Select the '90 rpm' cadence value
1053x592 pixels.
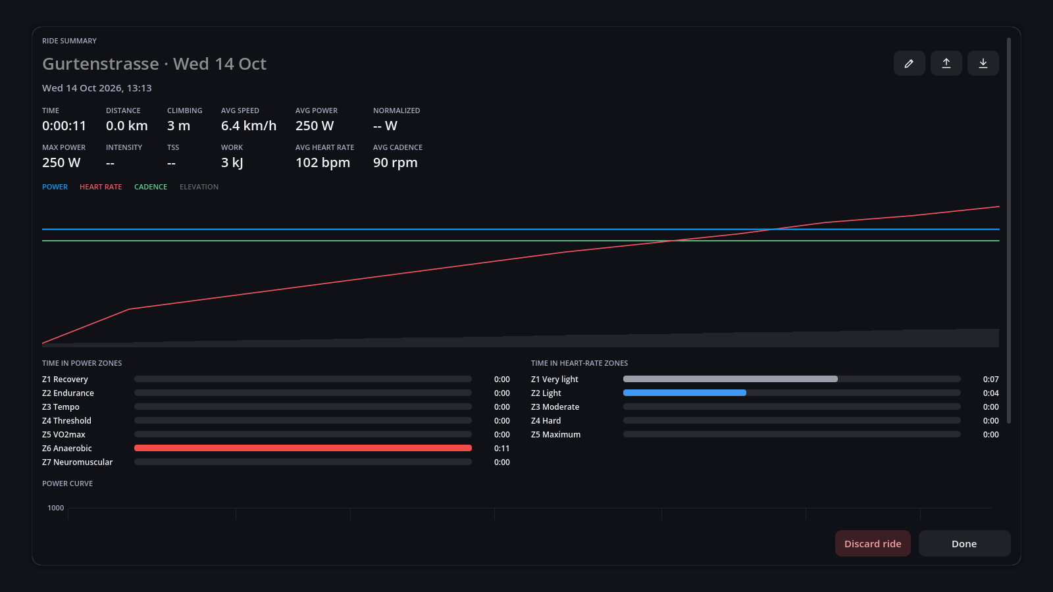tap(395, 162)
